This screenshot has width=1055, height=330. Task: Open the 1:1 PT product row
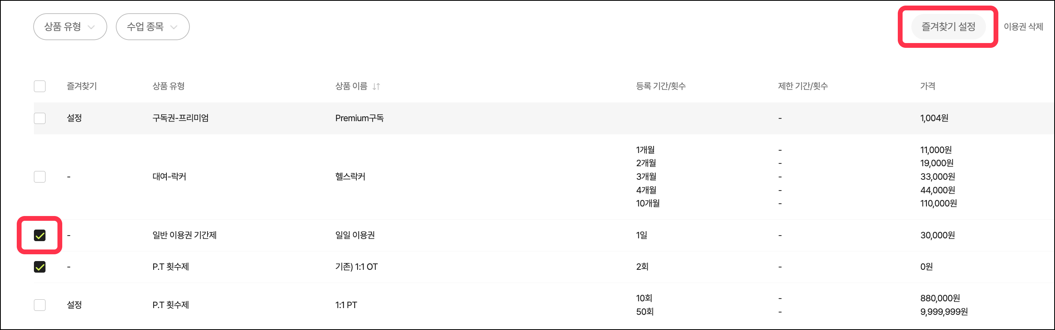point(346,305)
